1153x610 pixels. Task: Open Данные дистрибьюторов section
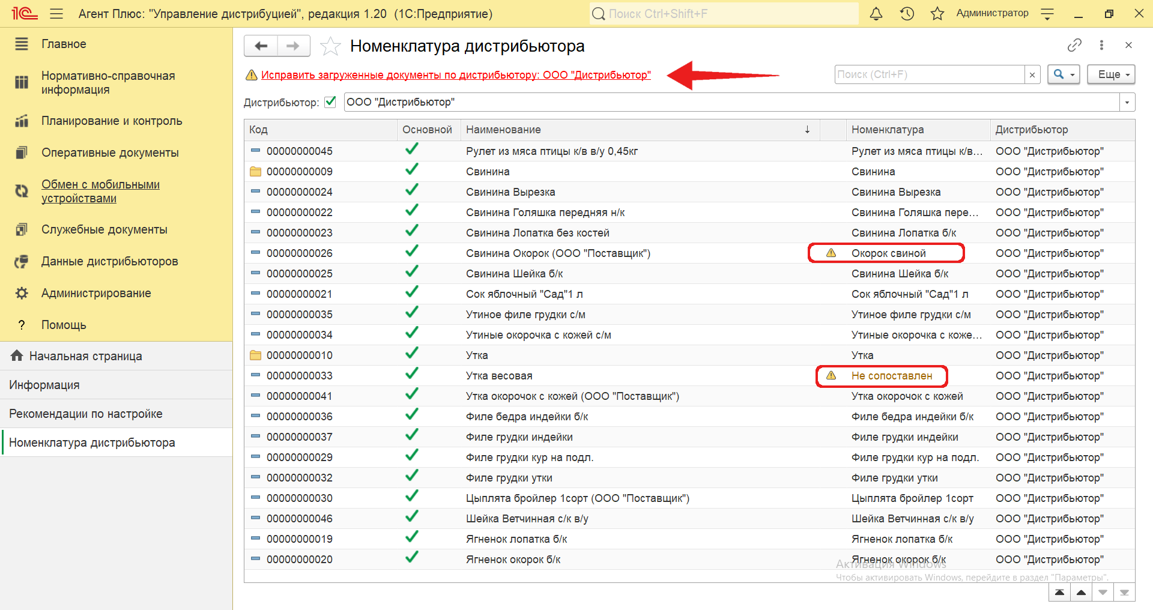109,261
